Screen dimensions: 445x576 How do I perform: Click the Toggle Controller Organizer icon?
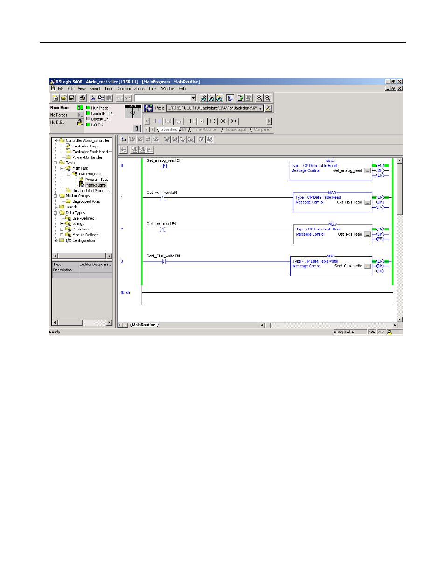230,98
